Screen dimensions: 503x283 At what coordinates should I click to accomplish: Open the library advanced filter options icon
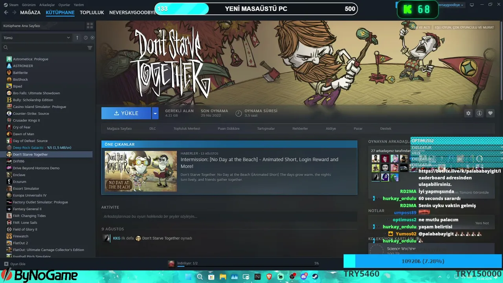click(x=90, y=48)
